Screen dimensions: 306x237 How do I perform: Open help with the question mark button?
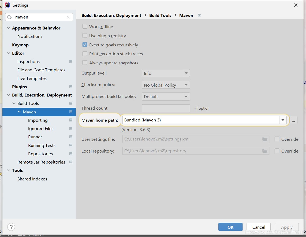11,227
